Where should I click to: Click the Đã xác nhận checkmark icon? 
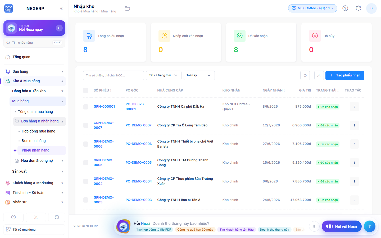[x=240, y=36]
